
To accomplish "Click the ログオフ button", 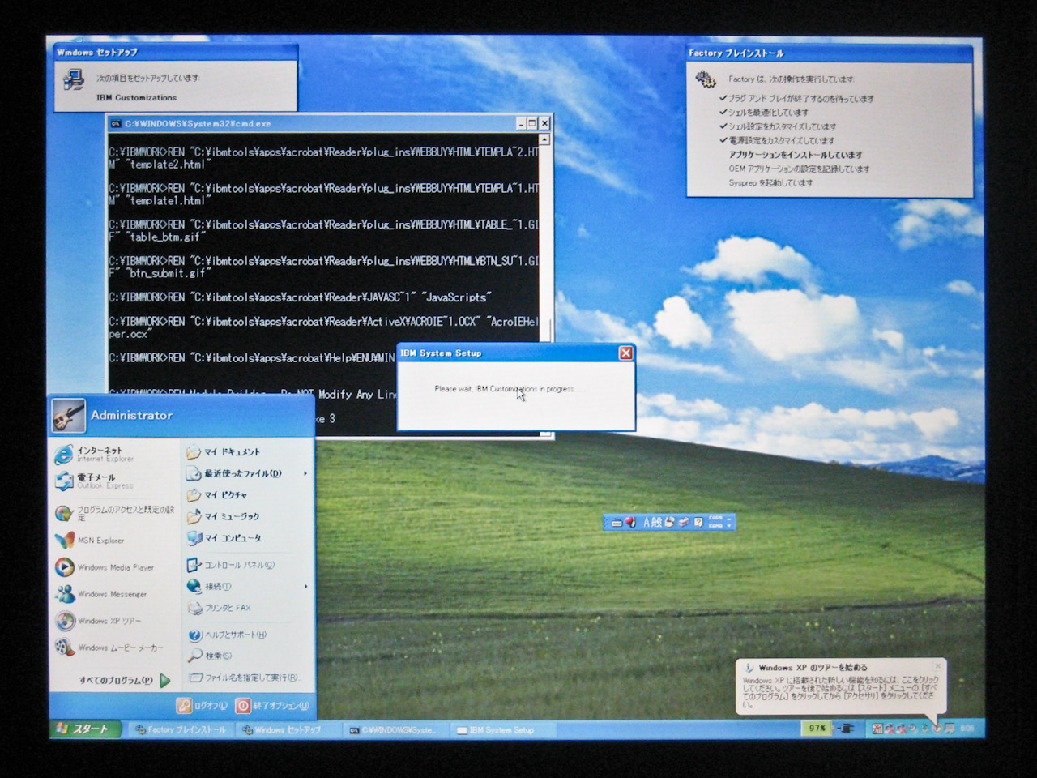I will 201,706.
